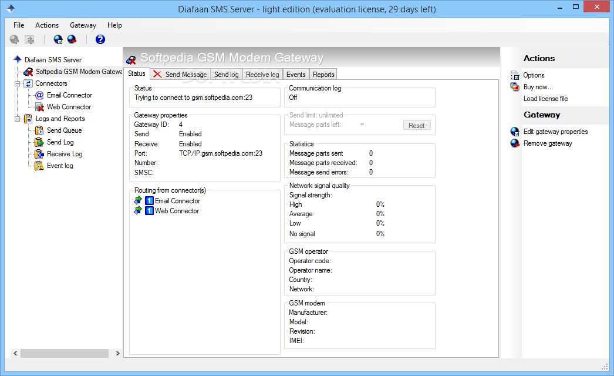Click the blue number icon next to Web Connector routing
The image size is (614, 376).
click(149, 210)
